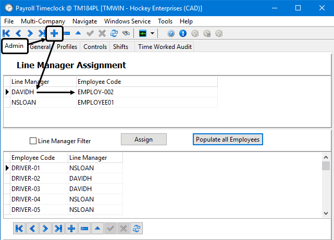The image size is (334, 240).
Task: Switch to the Time Worked Audit tab
Action: tap(165, 47)
